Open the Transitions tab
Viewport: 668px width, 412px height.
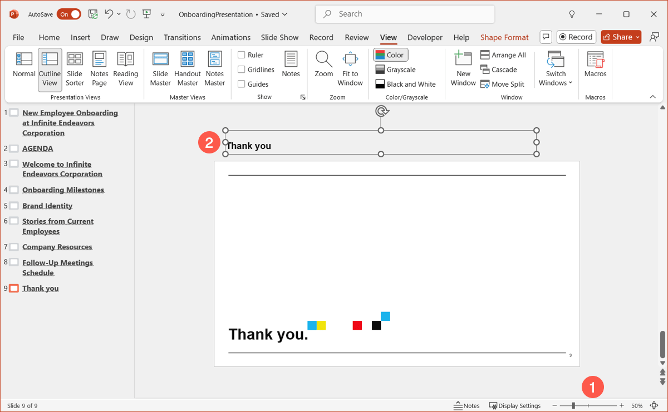click(182, 37)
